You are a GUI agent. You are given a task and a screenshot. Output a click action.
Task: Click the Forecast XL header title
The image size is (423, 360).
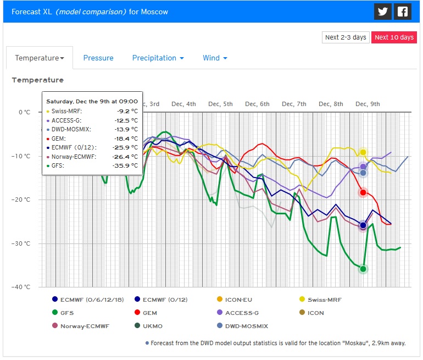click(90, 12)
